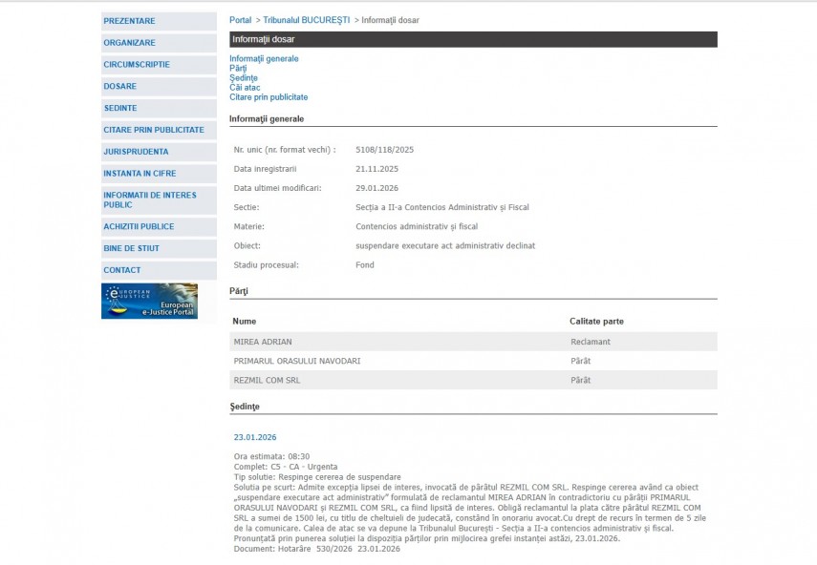Open the European e-Justice Portal banner
The height and width of the screenshot is (565, 817).
click(x=149, y=301)
